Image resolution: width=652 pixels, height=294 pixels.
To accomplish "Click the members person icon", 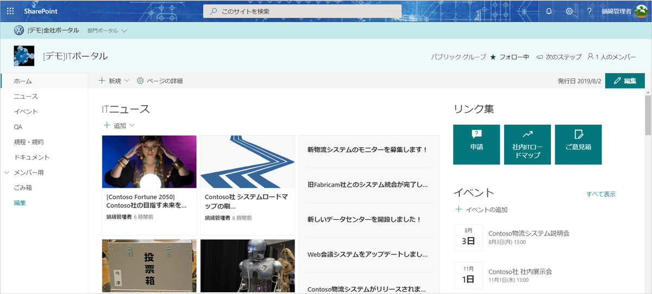I will (590, 56).
